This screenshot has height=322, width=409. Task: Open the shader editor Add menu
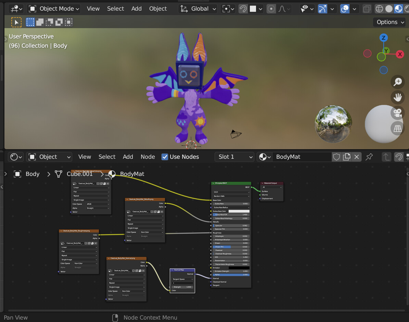point(128,157)
